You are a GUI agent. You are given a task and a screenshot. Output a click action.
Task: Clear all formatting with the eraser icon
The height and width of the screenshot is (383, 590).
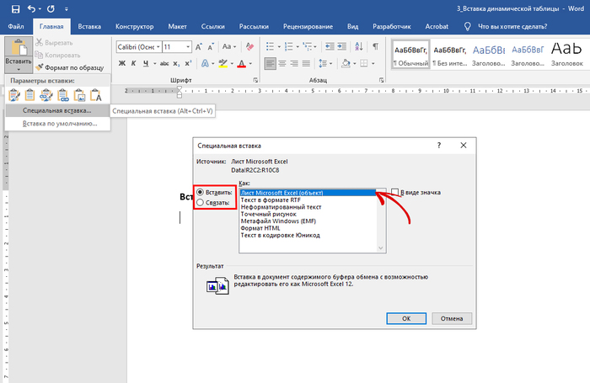(x=249, y=47)
